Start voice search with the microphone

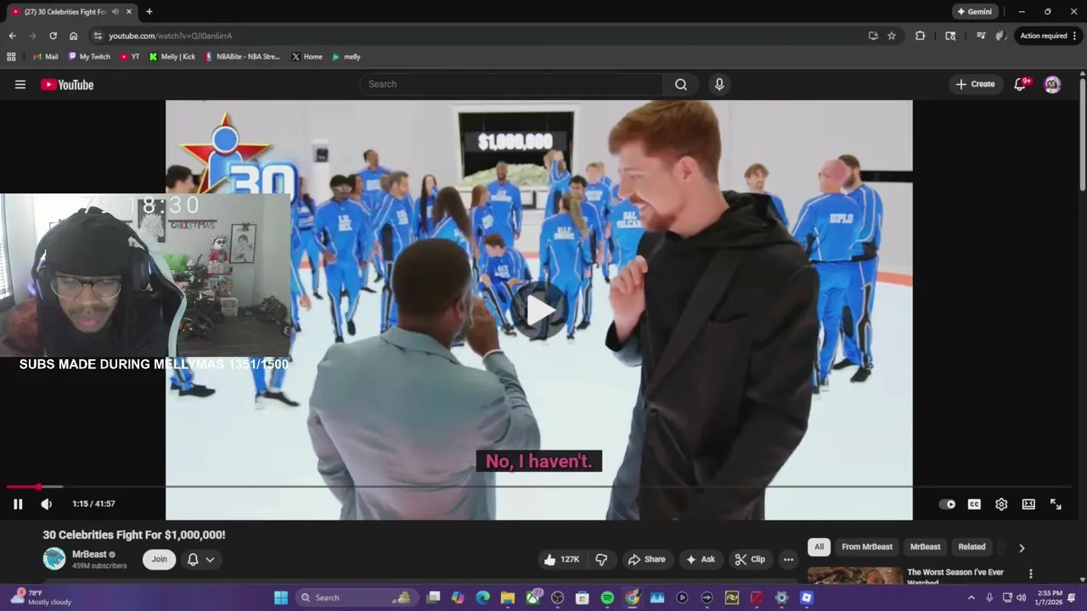coord(719,84)
